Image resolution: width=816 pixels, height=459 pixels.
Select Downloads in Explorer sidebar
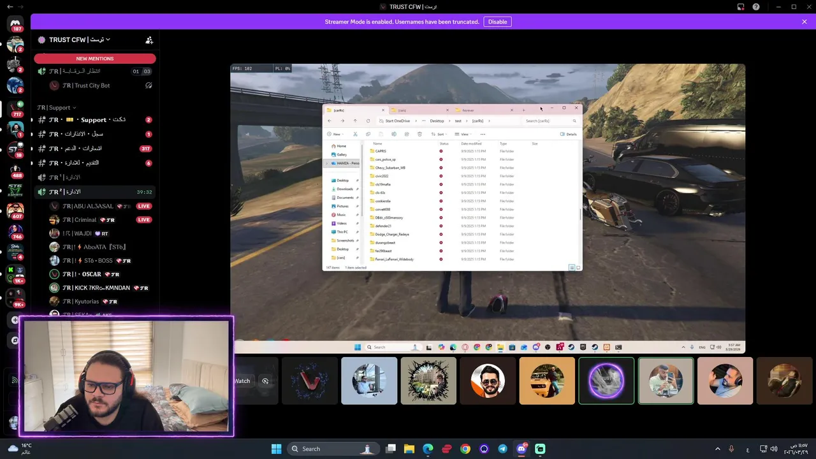coord(345,189)
